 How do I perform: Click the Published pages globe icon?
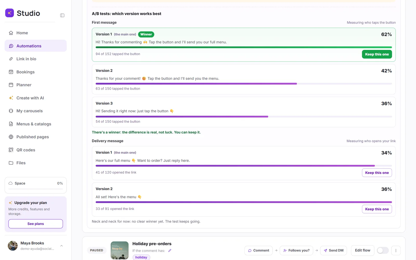click(11, 137)
